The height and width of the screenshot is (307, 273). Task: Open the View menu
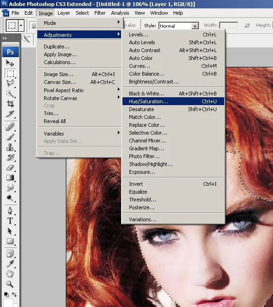click(x=139, y=13)
